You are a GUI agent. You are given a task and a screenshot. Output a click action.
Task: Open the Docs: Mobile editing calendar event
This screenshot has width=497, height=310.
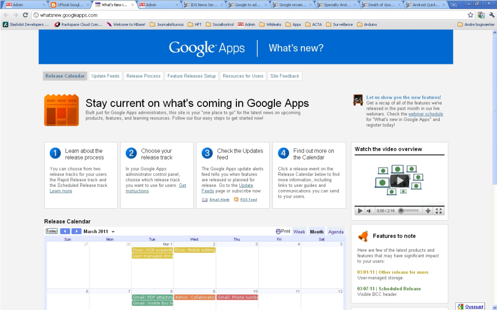coord(195,250)
